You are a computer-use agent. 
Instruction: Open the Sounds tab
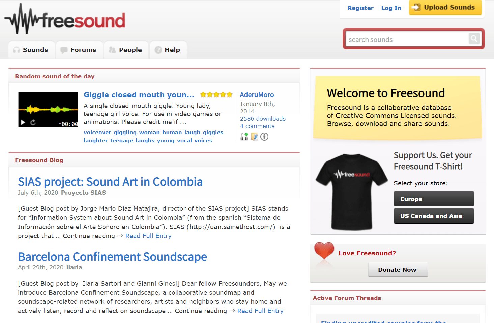click(31, 50)
